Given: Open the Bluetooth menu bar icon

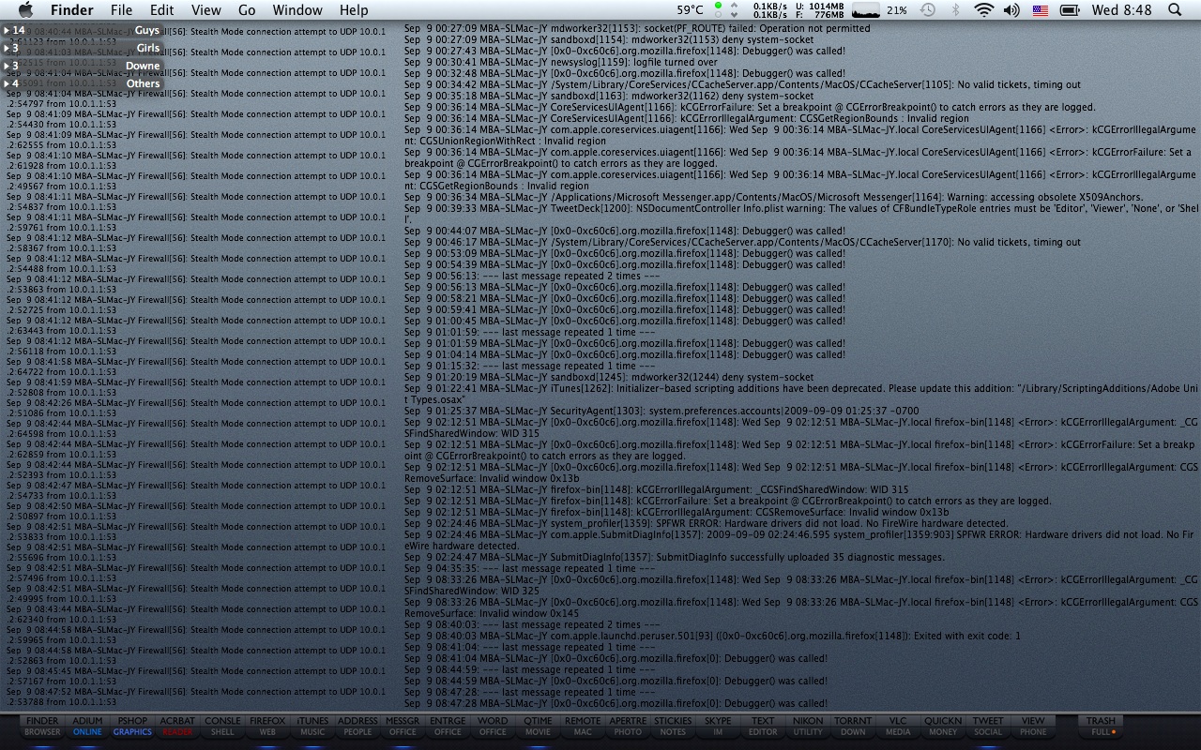Looking at the screenshot, I should [x=956, y=10].
